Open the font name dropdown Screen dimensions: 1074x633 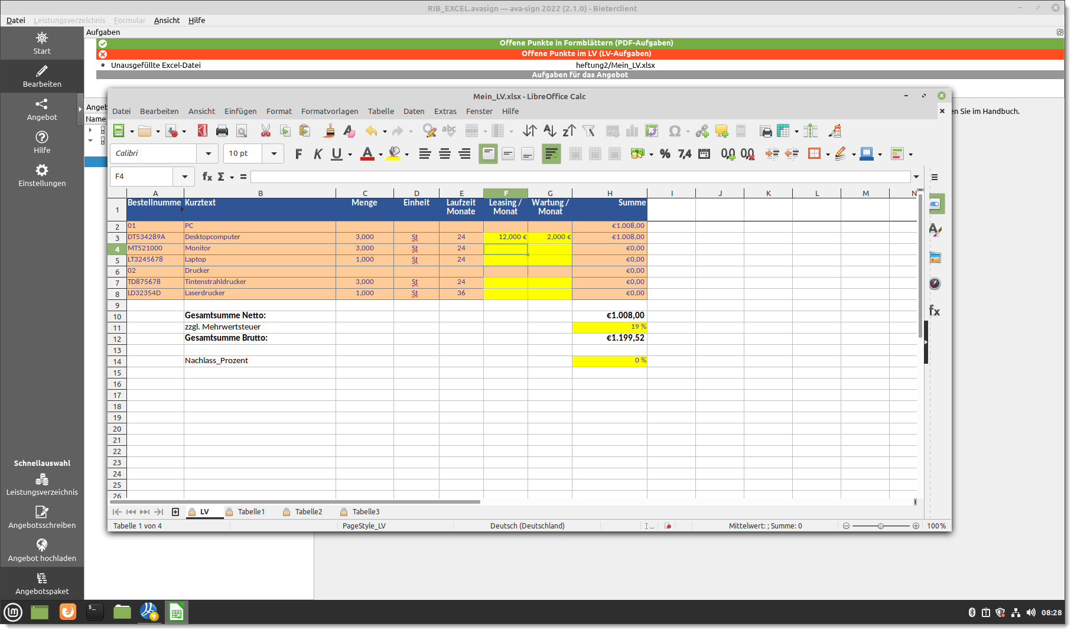tap(207, 154)
